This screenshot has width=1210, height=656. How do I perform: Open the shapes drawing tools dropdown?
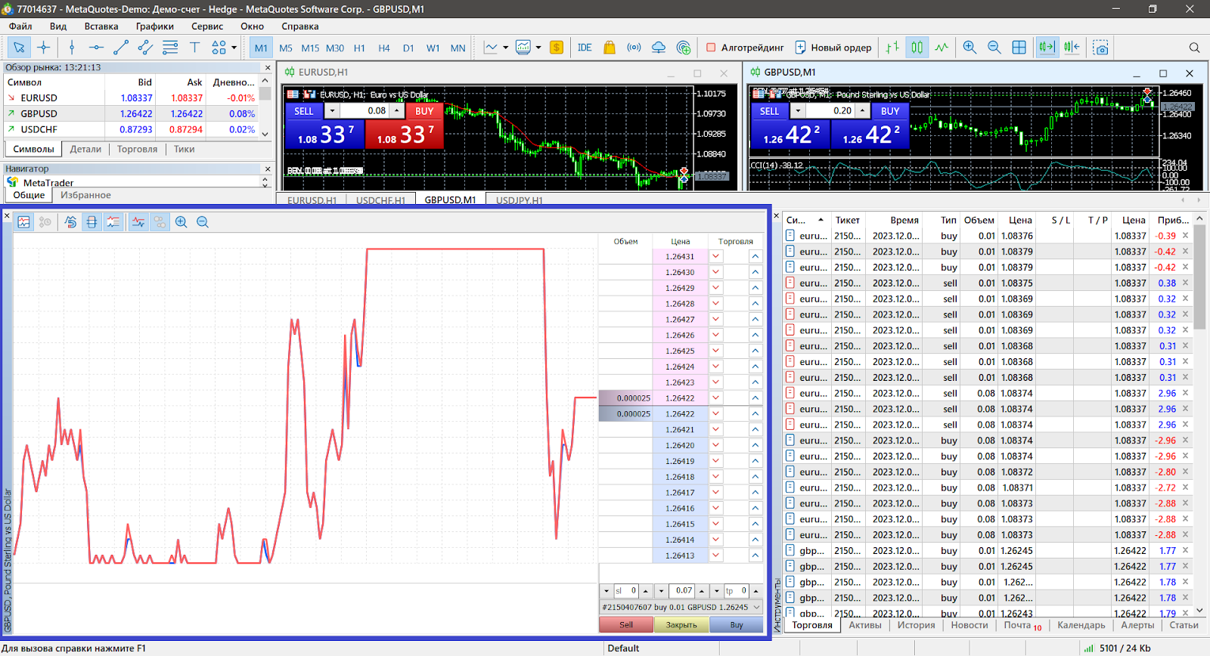tap(234, 48)
